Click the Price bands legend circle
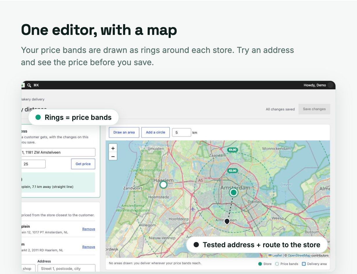357x274 pixels. click(x=277, y=264)
